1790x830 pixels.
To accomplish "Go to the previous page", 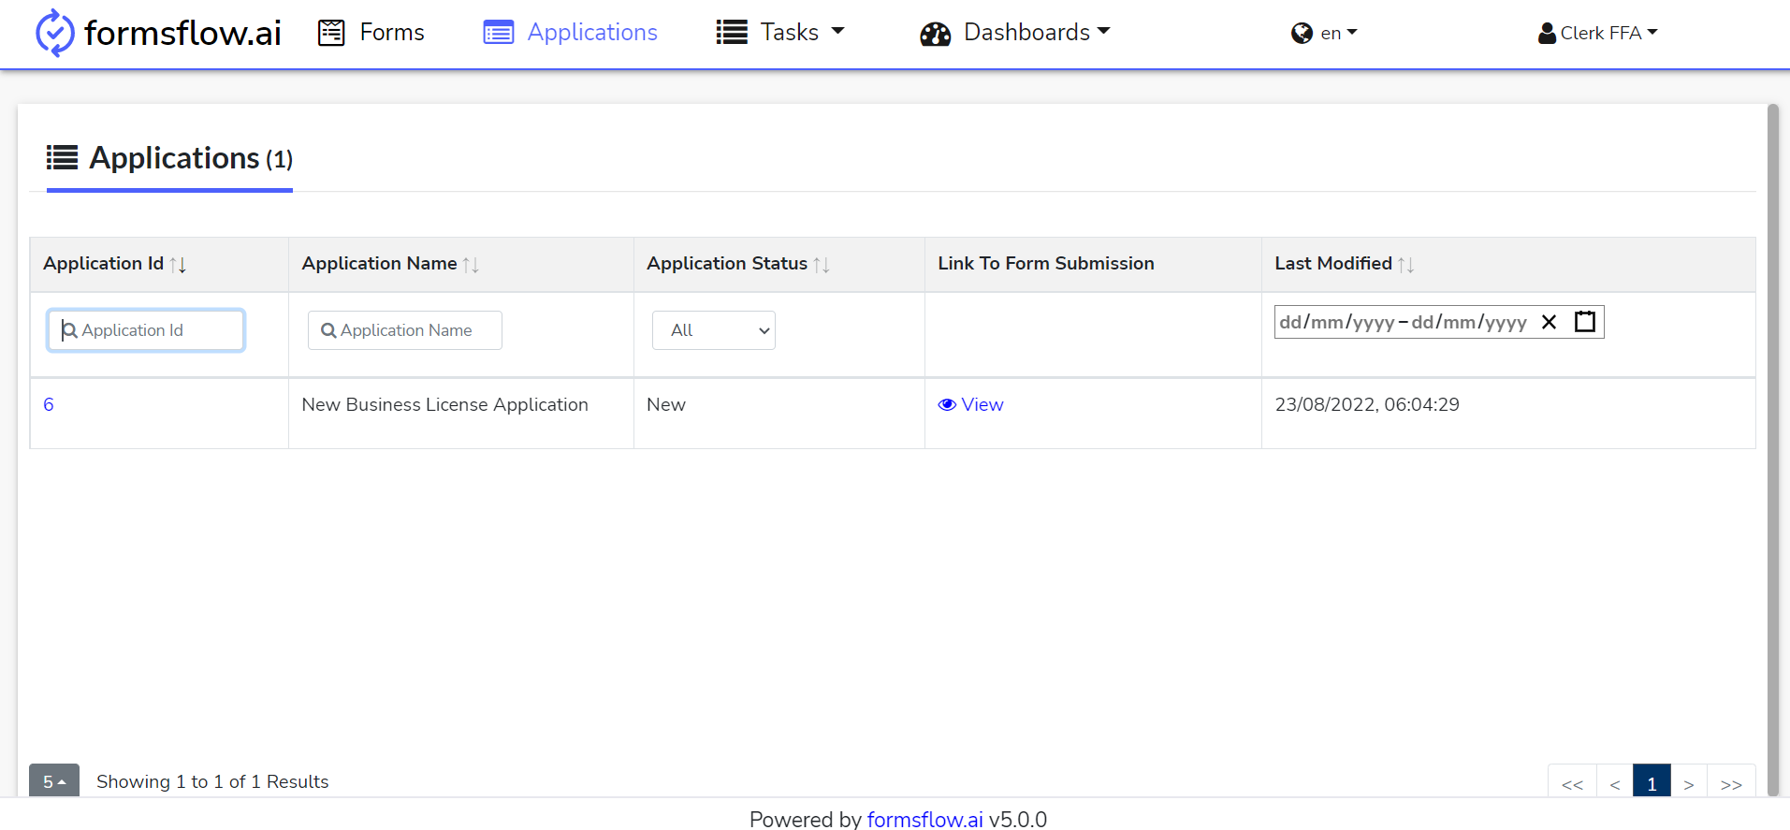I will pyautogui.click(x=1615, y=784).
